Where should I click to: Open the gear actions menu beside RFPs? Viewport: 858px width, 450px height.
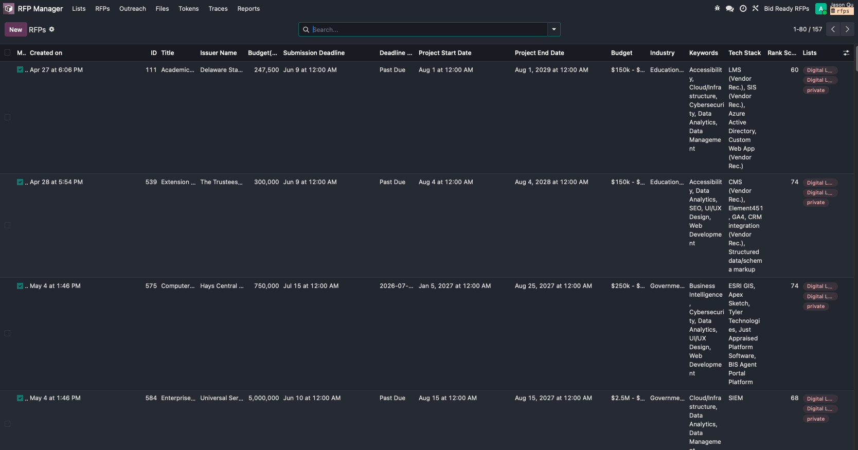tap(51, 29)
